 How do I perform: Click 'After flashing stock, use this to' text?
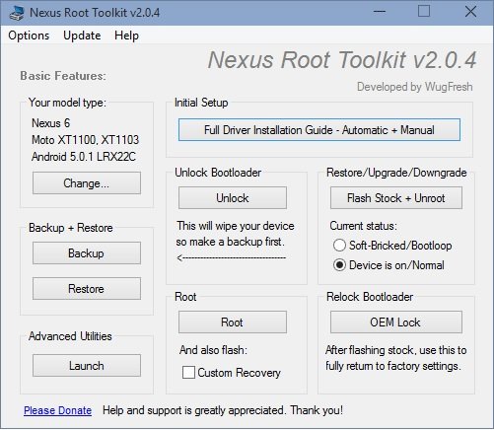click(396, 350)
